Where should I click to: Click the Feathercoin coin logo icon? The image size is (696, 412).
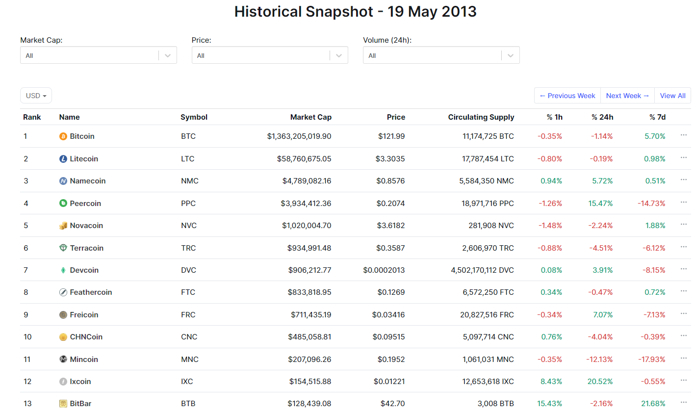point(63,292)
